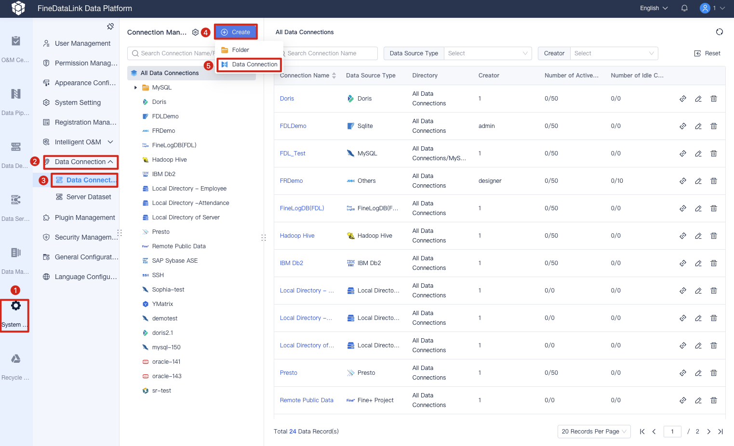Open the notification bell
This screenshot has width=734, height=446.
pos(684,8)
